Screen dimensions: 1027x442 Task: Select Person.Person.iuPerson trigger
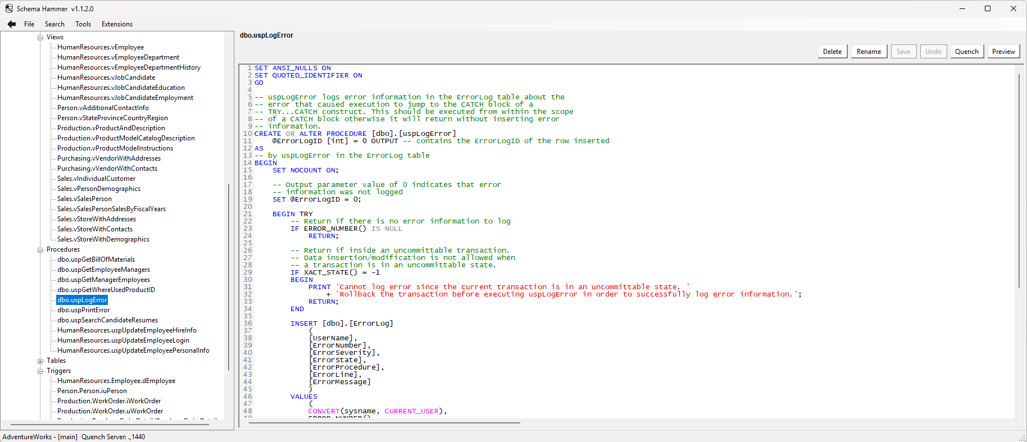(x=92, y=391)
